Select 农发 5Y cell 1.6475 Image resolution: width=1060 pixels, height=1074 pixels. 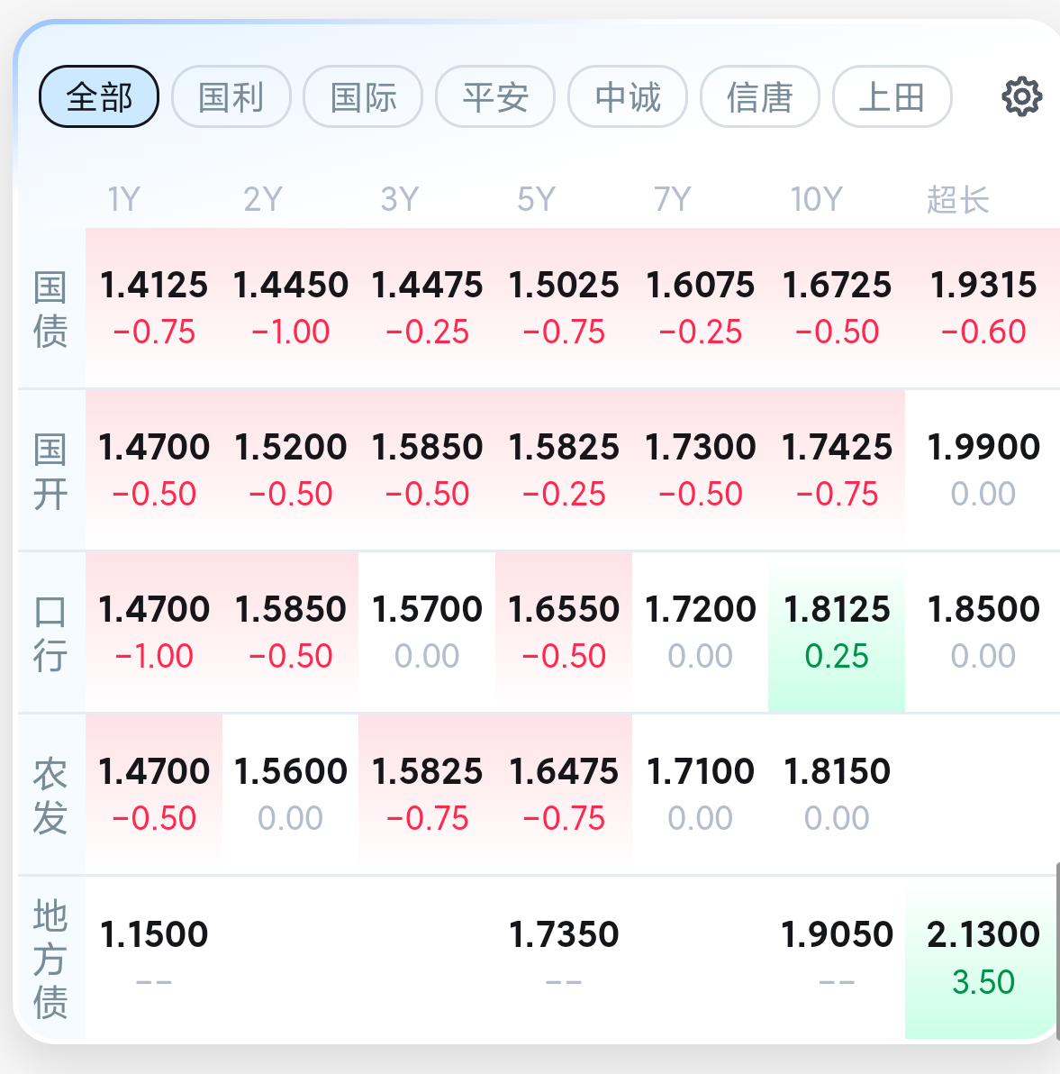564,795
